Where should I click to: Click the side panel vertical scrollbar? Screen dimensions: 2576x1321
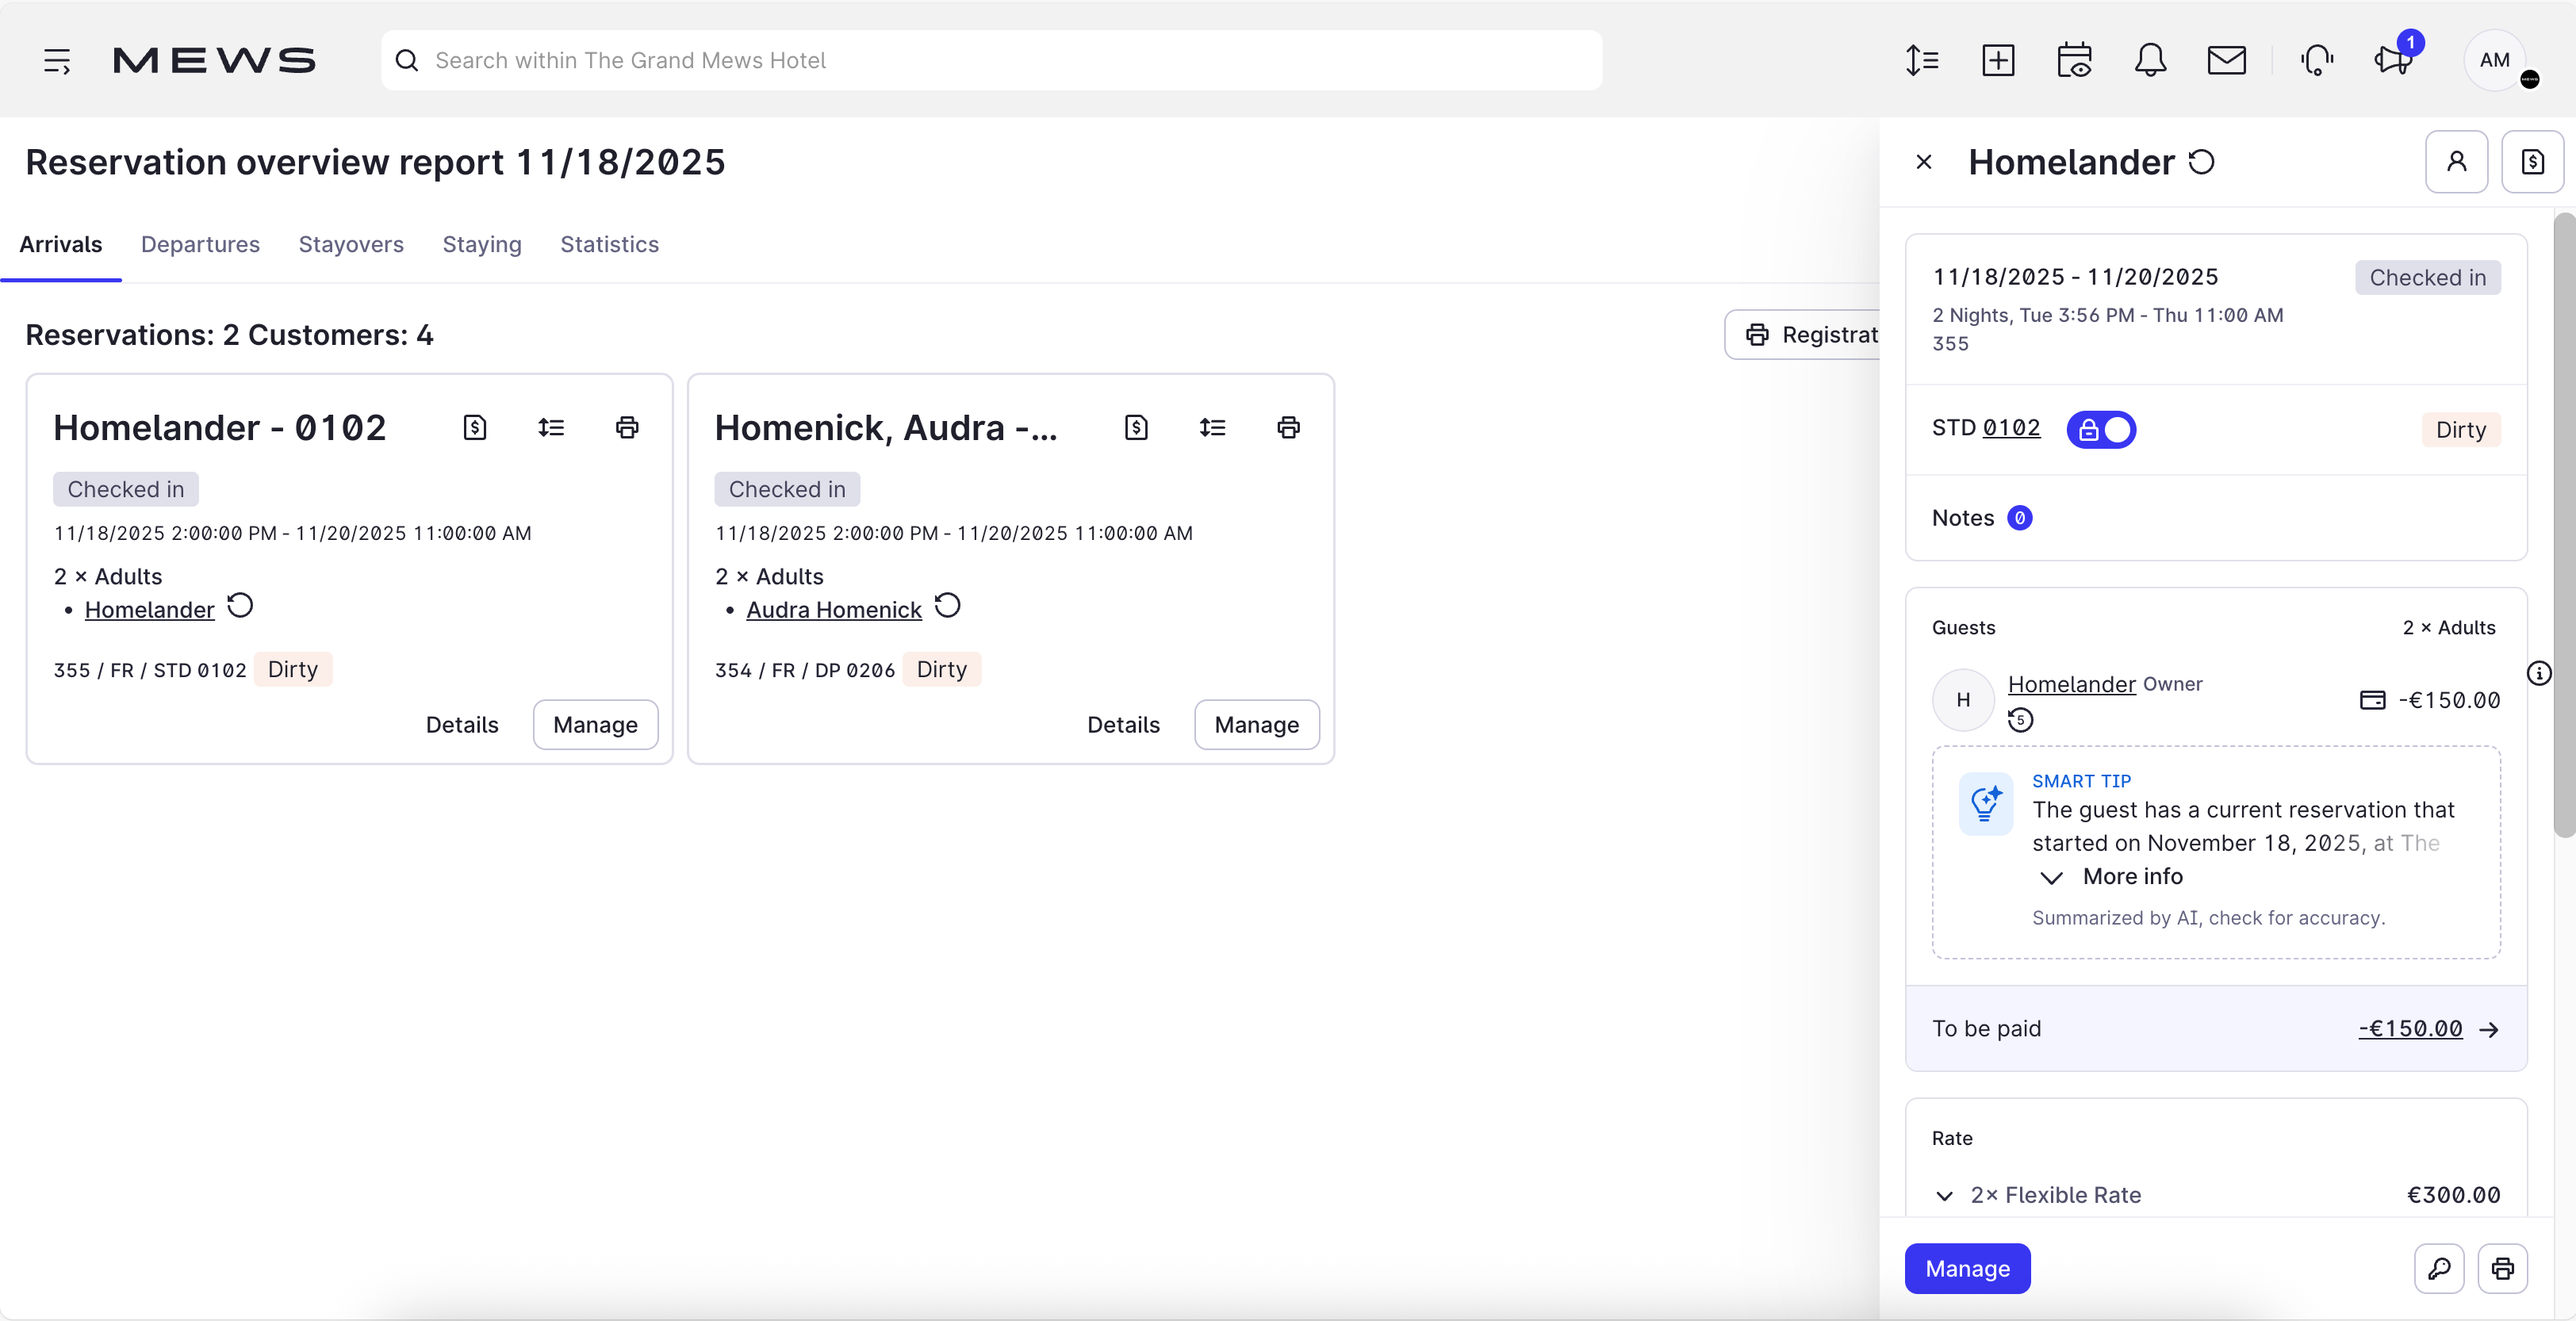[2564, 525]
